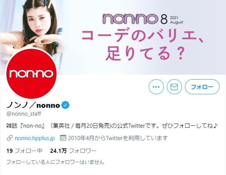Screen dimensions: 226x175
Task: Click the envelope message icon
Action: tap(174, 87)
